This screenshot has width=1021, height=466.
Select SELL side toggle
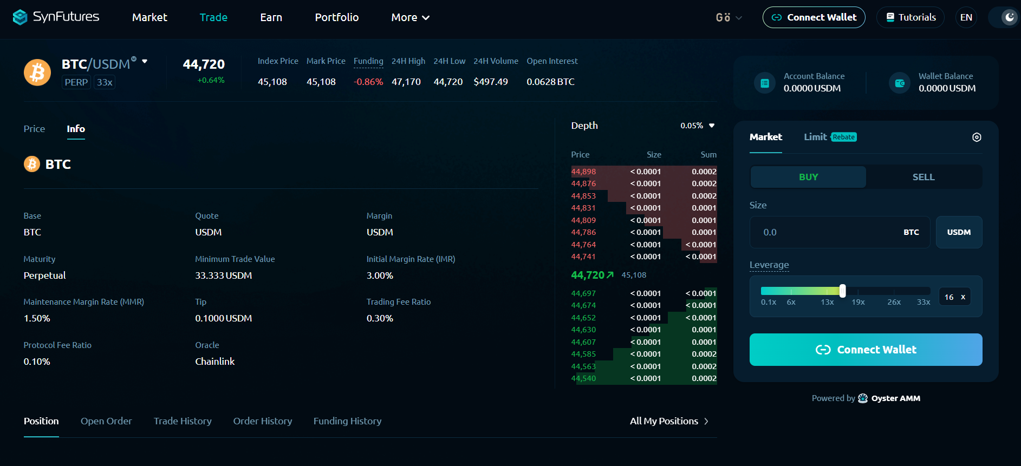pos(924,177)
